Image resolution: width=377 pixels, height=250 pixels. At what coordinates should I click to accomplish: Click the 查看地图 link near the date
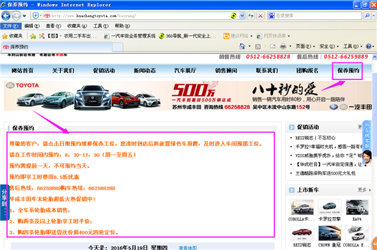(x=188, y=247)
